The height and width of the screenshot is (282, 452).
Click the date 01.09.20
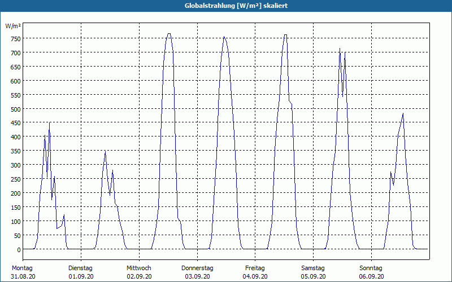pos(81,276)
